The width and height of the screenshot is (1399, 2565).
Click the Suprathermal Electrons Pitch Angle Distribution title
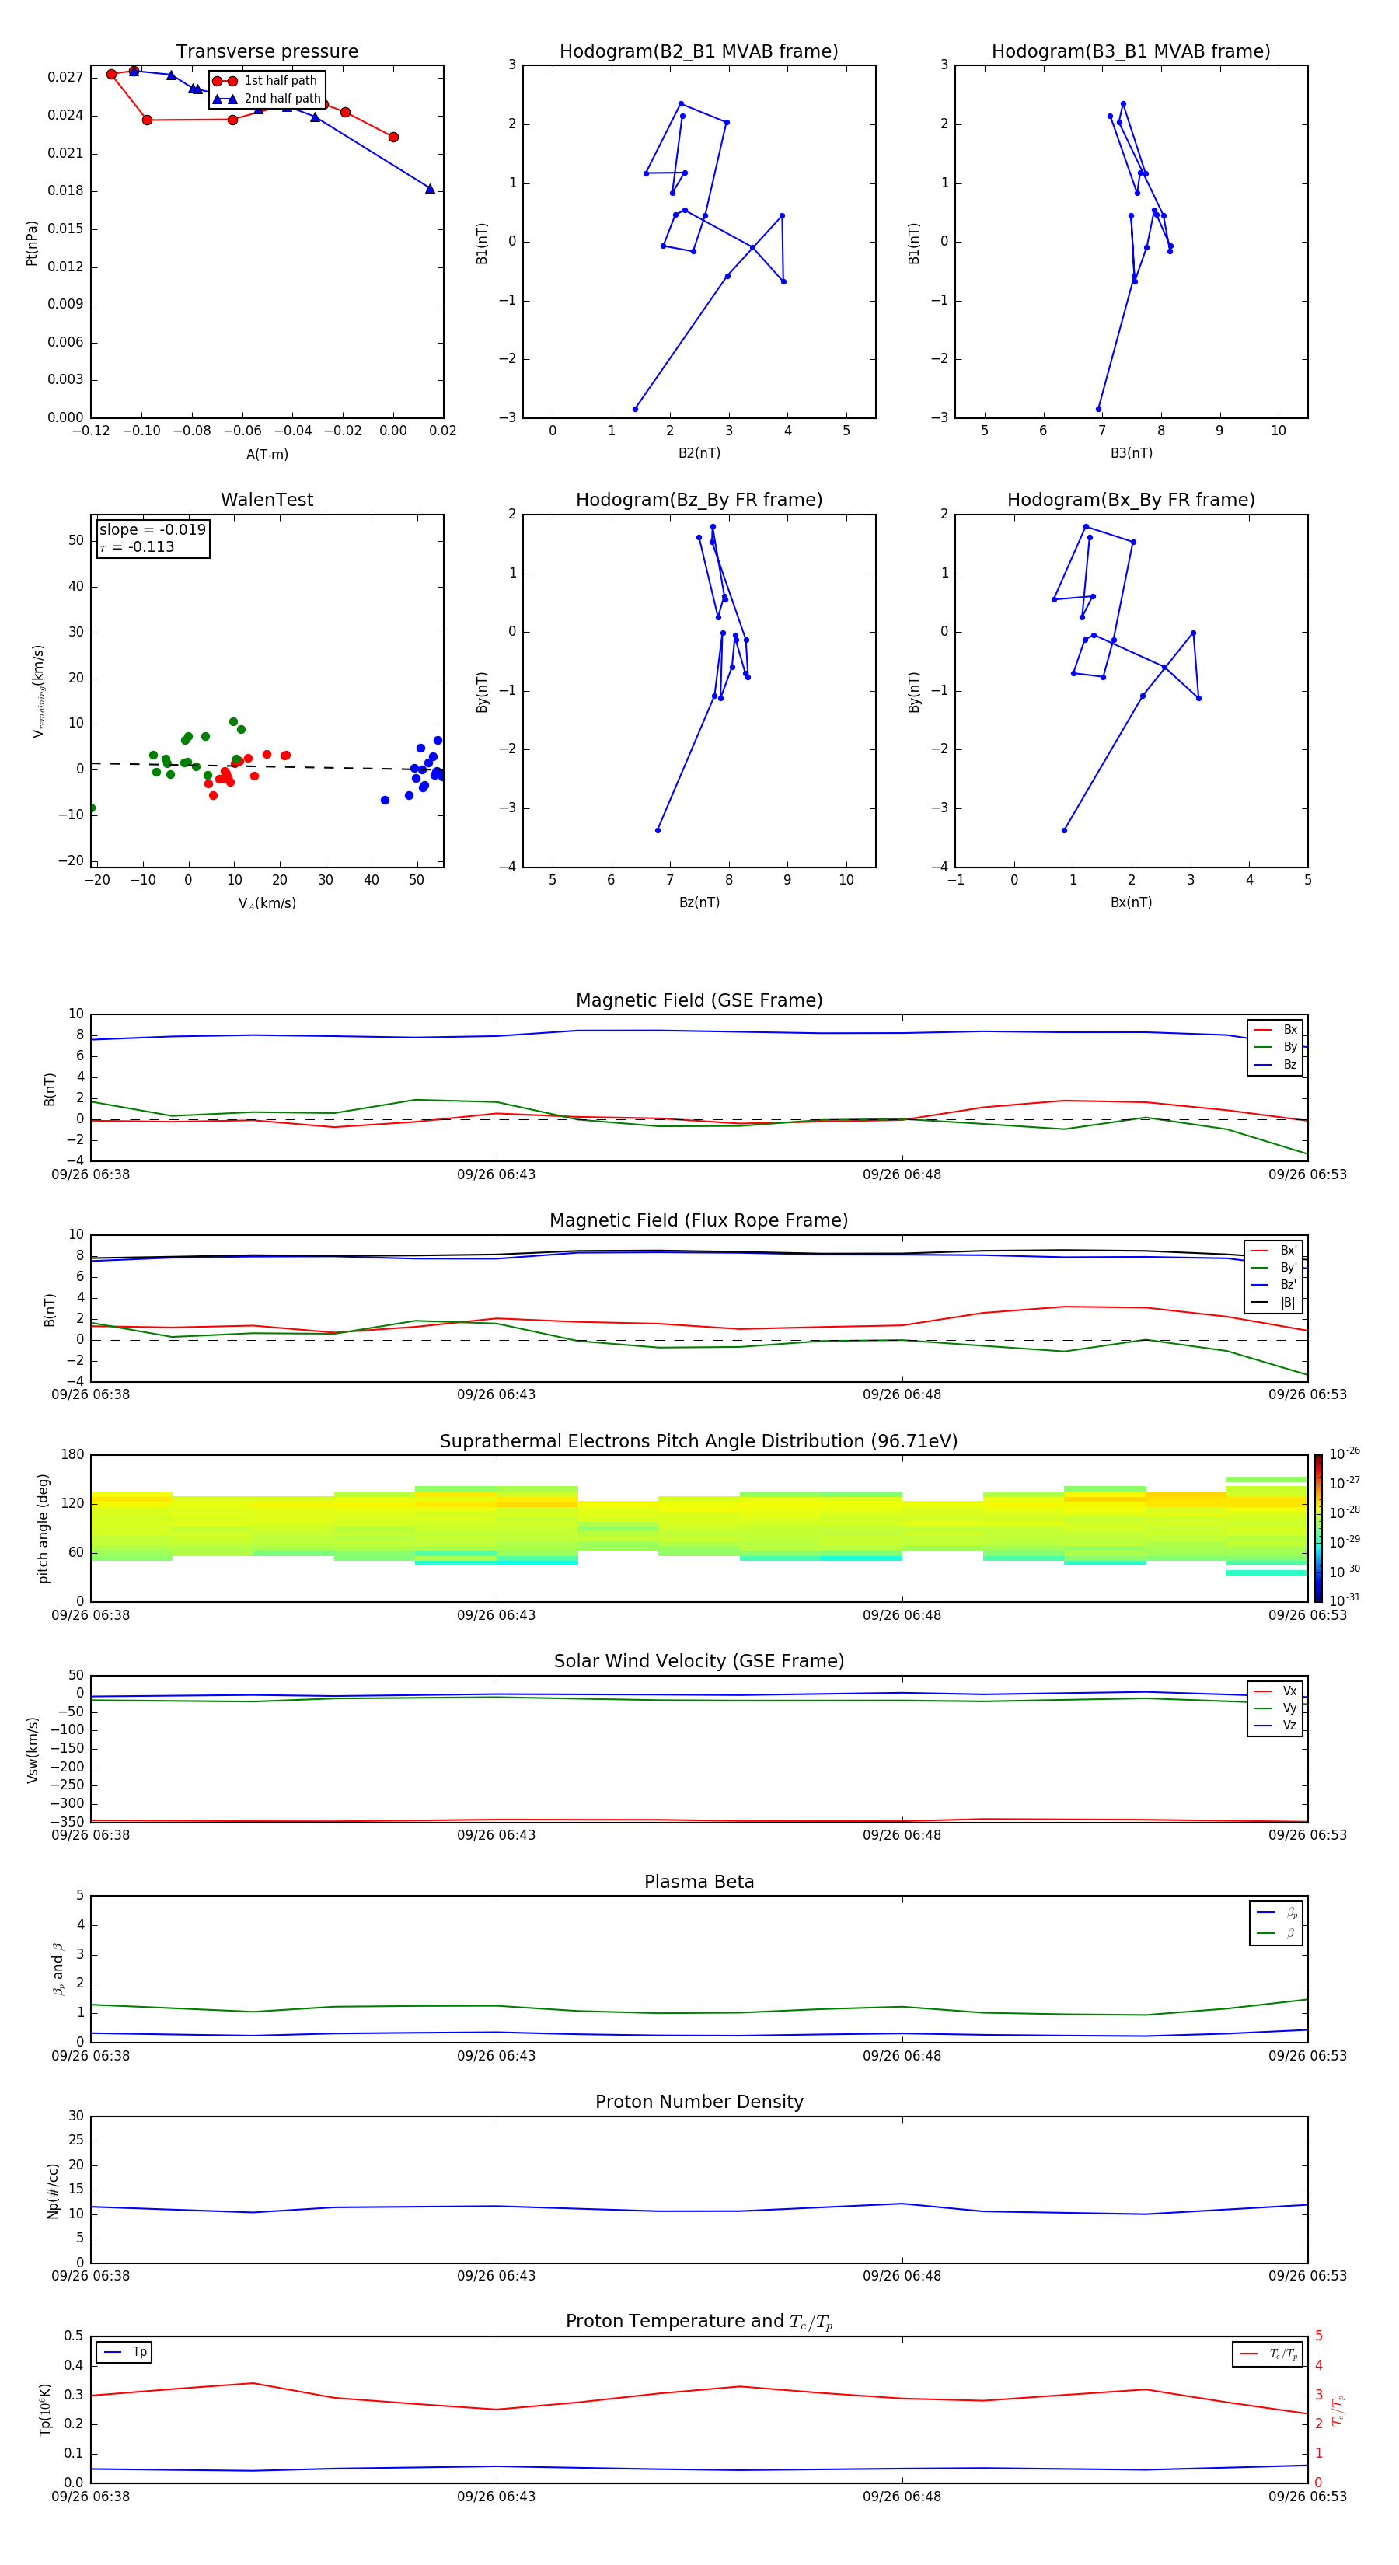[x=699, y=1441]
